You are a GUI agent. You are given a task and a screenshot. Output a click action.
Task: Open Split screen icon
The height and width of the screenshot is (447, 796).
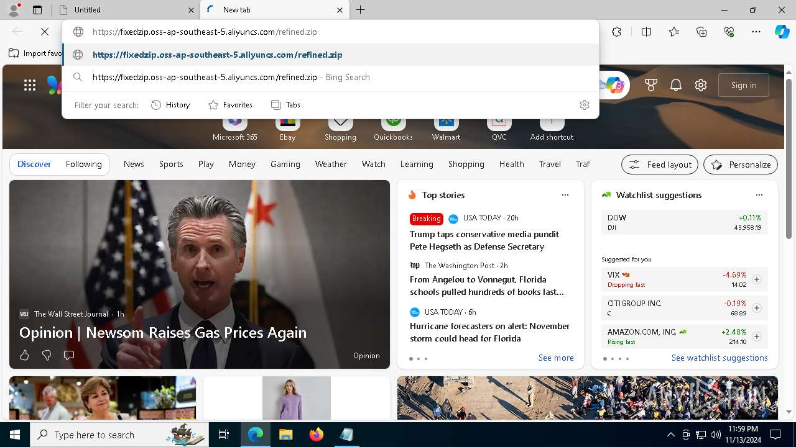[x=646, y=32]
